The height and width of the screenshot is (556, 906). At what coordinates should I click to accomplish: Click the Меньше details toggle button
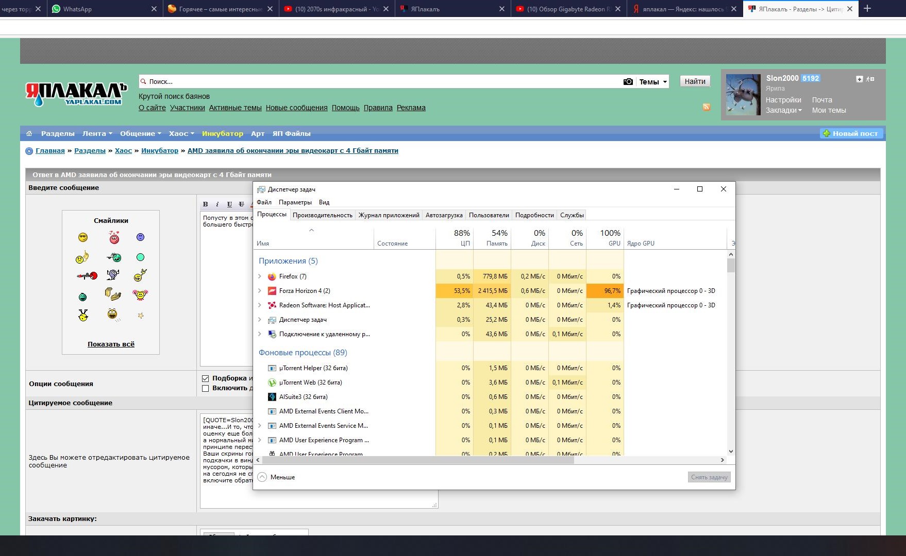pyautogui.click(x=277, y=477)
